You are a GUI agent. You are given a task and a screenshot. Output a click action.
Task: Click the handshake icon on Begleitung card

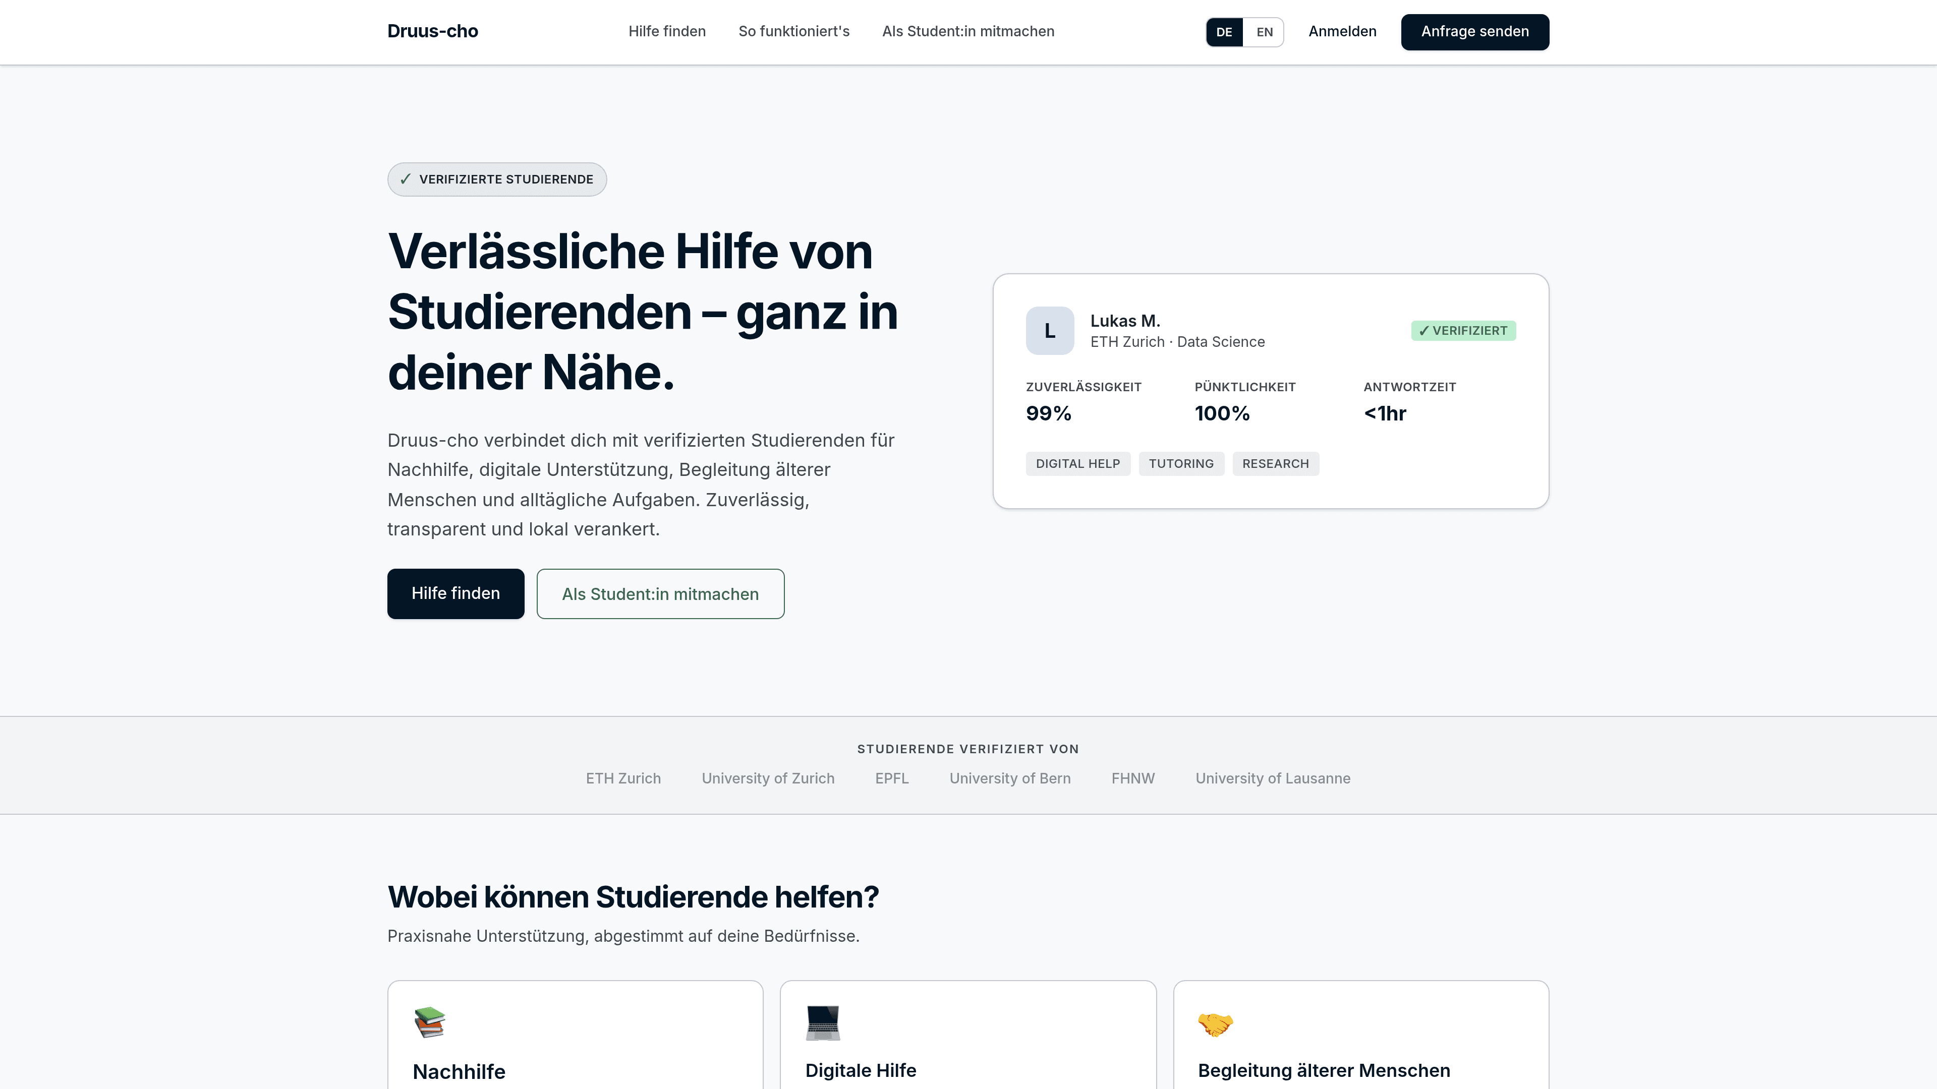[1216, 1024]
